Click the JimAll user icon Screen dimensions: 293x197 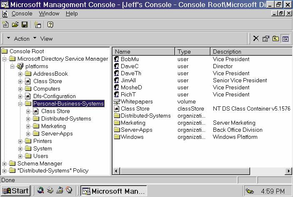[x=117, y=80]
